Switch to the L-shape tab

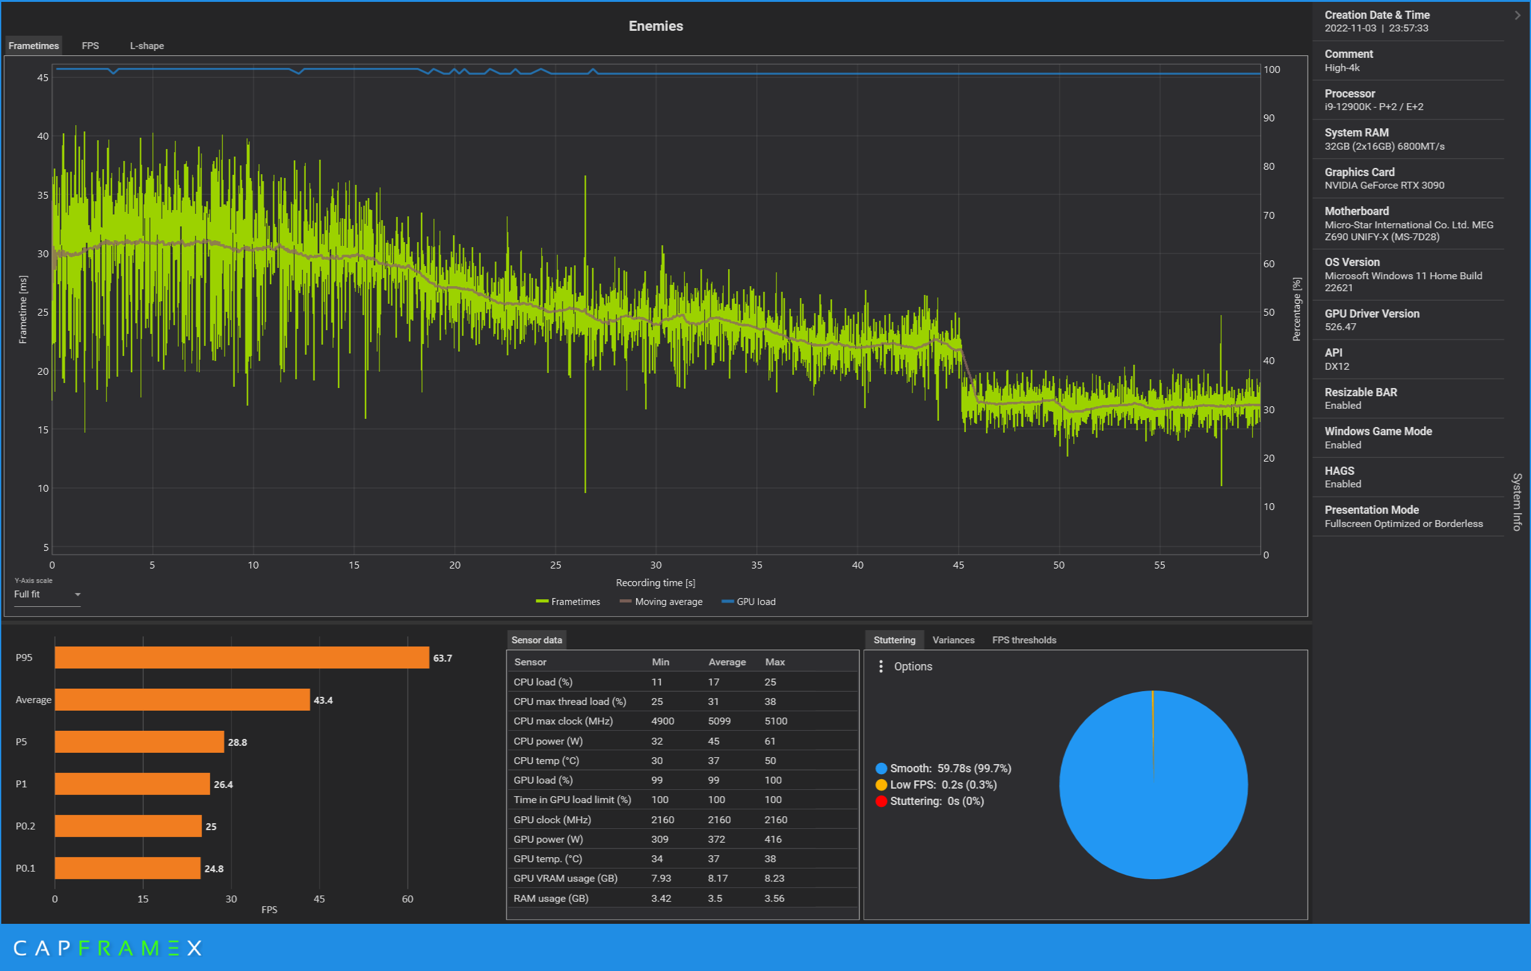147,46
